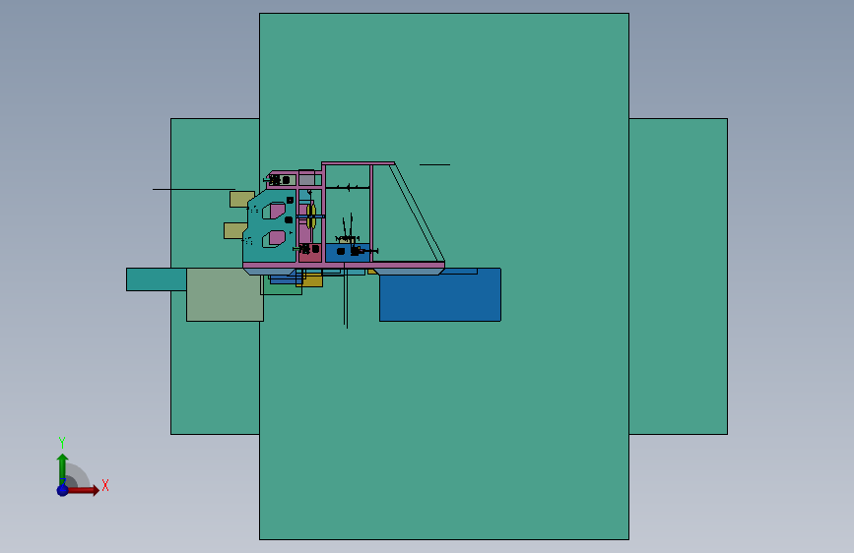Select the small yellow block under the base
The height and width of the screenshot is (553, 854).
pos(312,280)
